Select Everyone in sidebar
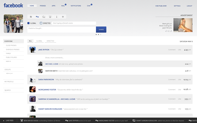 [x=13, y=41]
